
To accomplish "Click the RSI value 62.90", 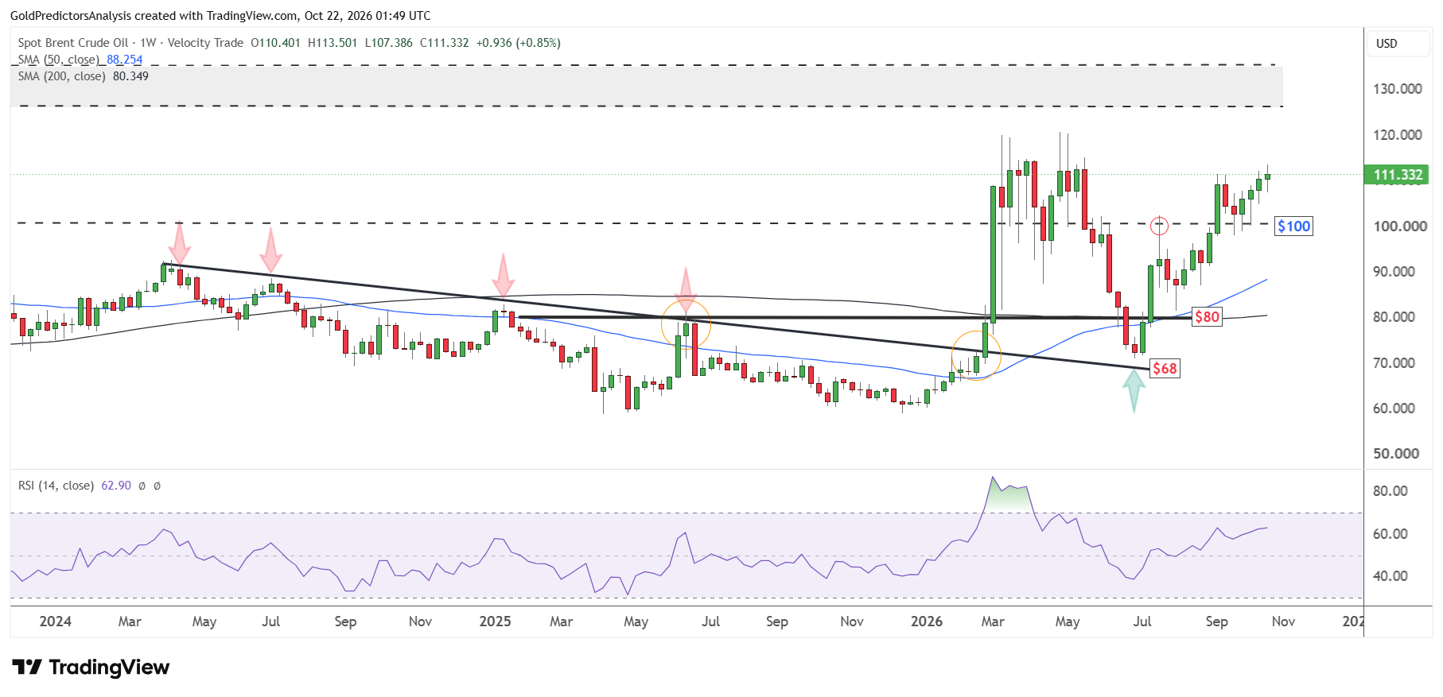I will 116,486.
